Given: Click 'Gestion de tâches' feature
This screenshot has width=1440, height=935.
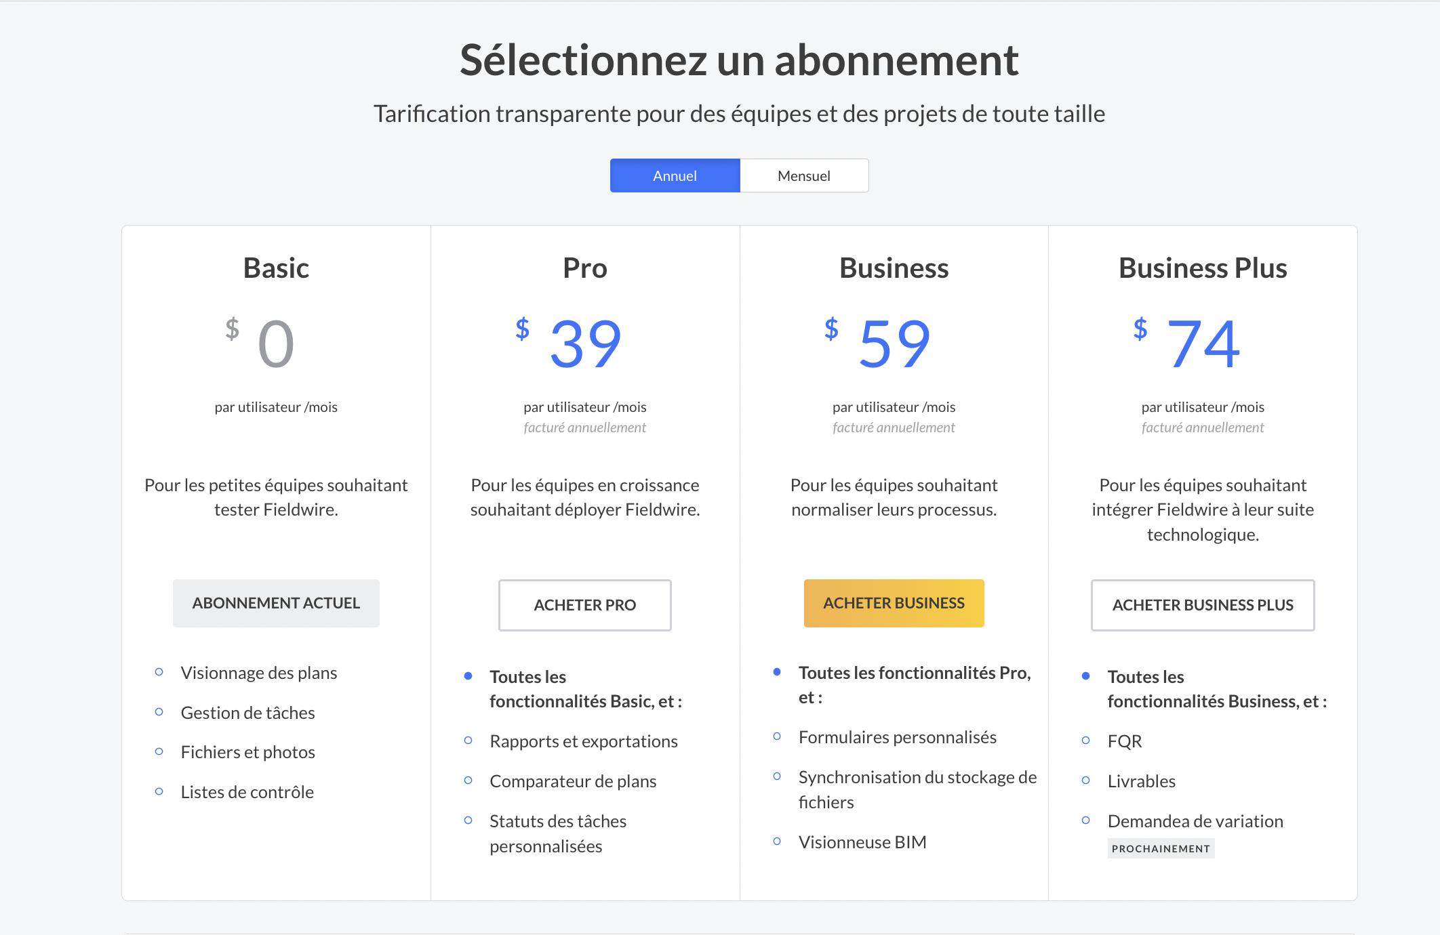Looking at the screenshot, I should point(247,713).
